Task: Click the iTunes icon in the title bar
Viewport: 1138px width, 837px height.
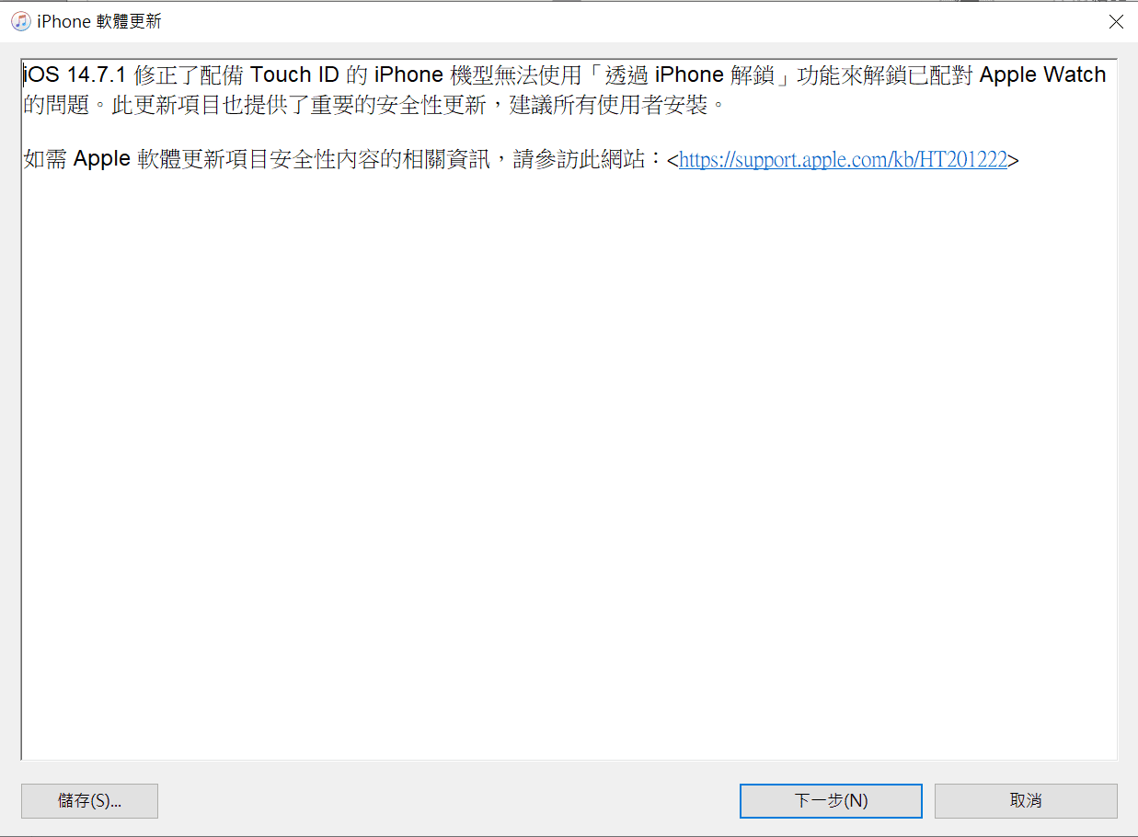Action: coord(20,21)
